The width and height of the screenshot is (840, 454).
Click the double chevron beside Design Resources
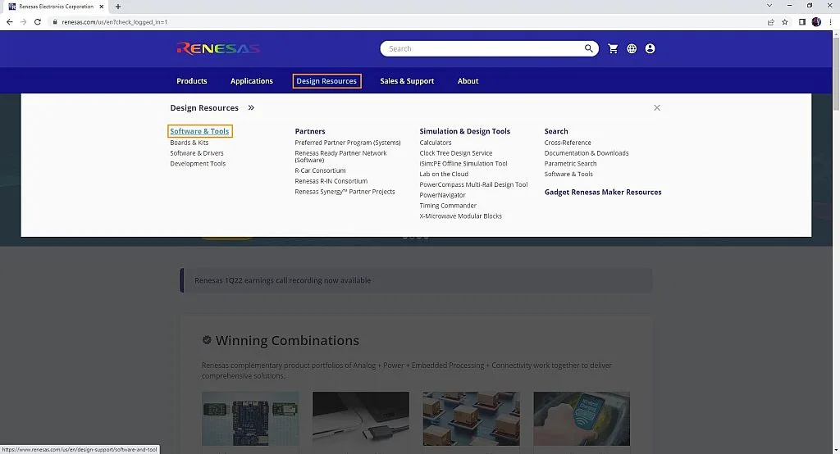251,107
